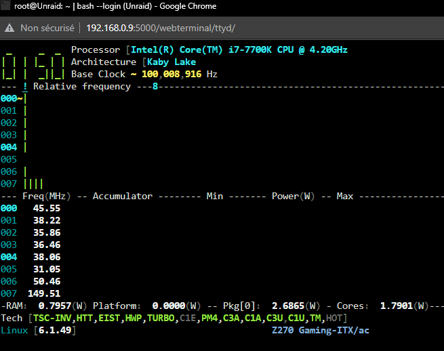
Task: Click the Platform power value '0.0000'
Action: pyautogui.click(x=169, y=306)
